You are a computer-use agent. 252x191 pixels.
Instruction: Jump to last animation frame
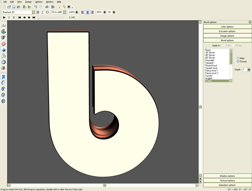tap(34, 17)
